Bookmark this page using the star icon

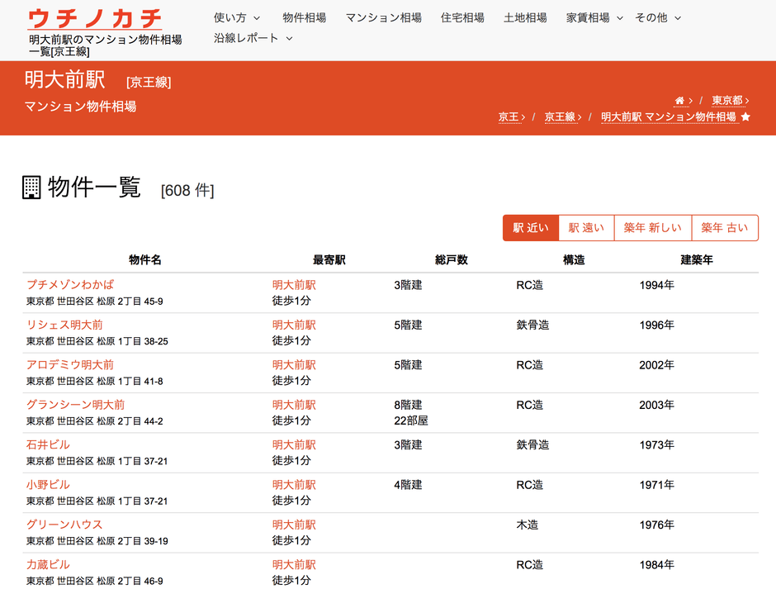tap(745, 117)
